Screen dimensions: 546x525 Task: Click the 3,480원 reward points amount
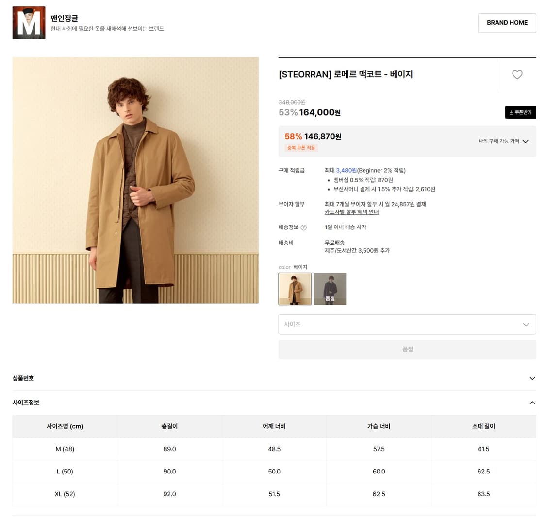[346, 171]
